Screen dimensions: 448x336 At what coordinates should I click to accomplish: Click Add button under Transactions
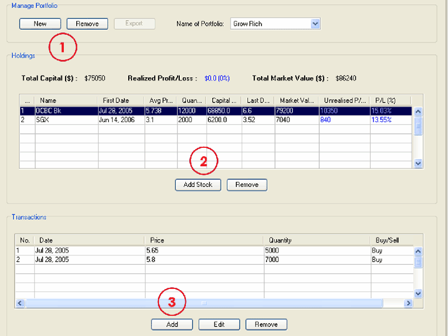(x=172, y=324)
